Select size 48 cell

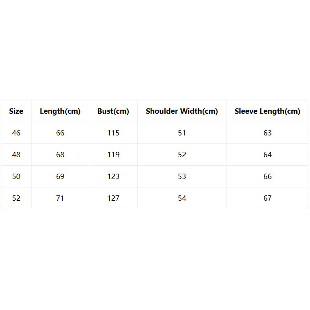tap(16, 155)
